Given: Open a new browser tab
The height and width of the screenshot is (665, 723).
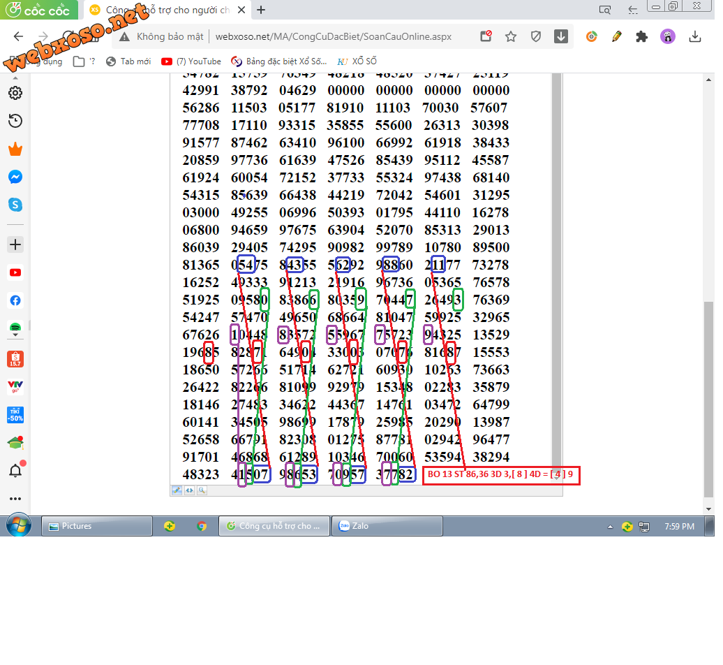Looking at the screenshot, I should click(261, 10).
